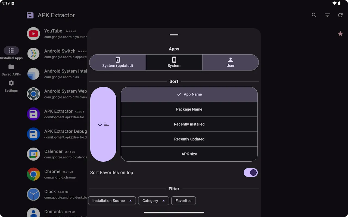Refresh the app list
This screenshot has width=348, height=217.
point(340,15)
